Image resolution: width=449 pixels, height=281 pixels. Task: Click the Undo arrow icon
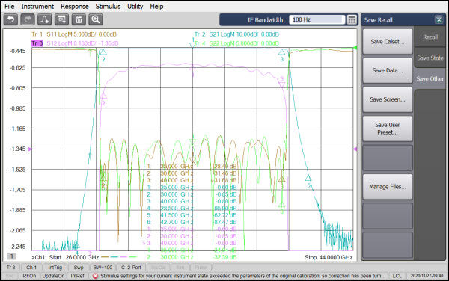tap(11, 19)
